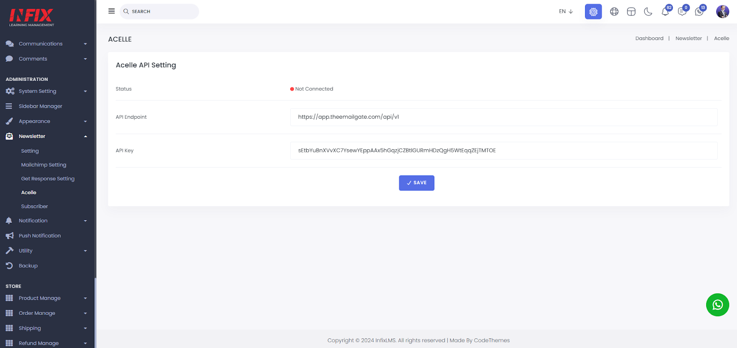Click into the API Endpoint field

coord(504,117)
